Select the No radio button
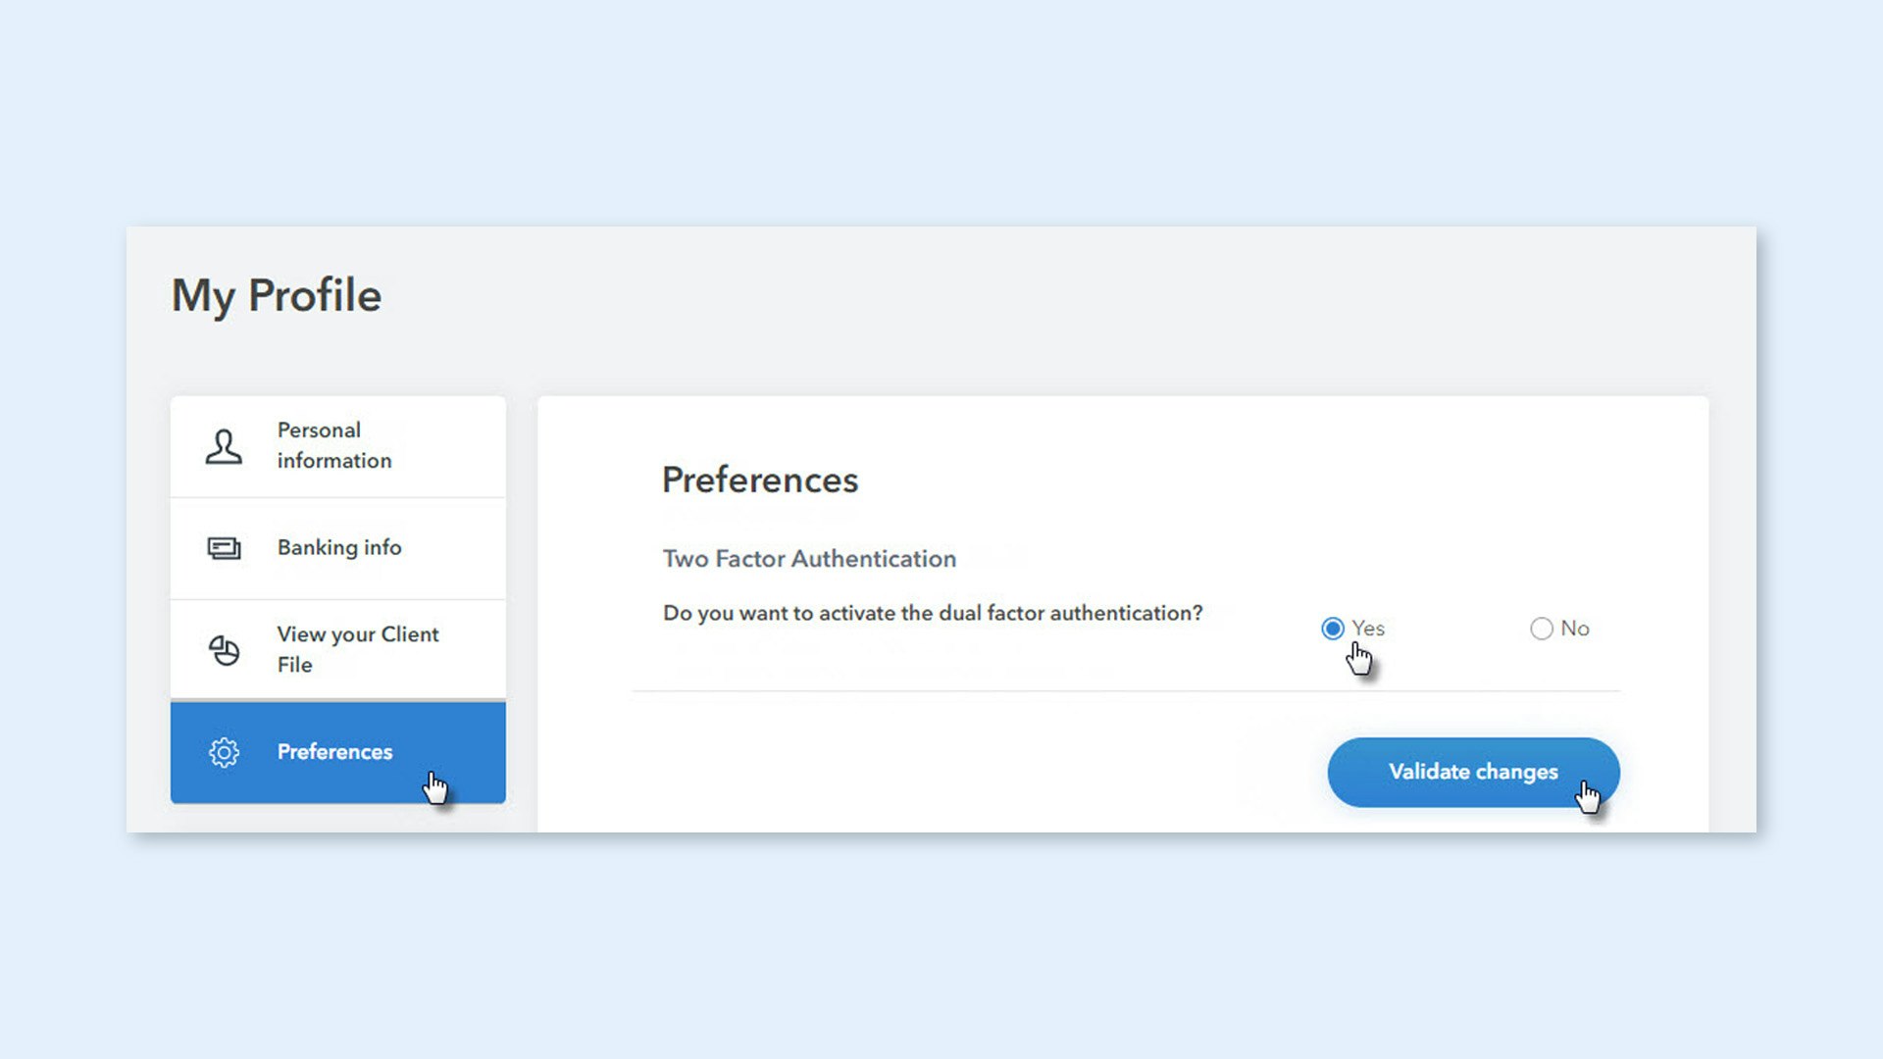This screenshot has width=1883, height=1059. (1541, 629)
